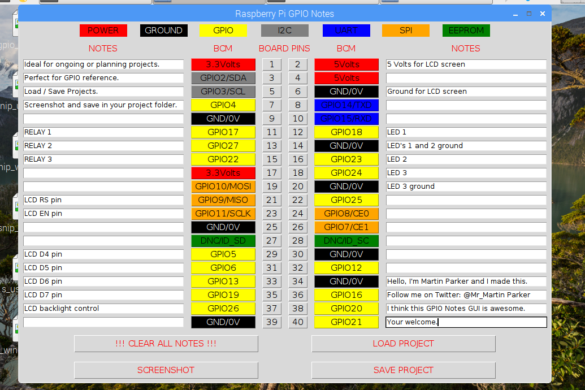Click the 'Your welcome.' note field
This screenshot has height=390, width=585.
click(466, 322)
